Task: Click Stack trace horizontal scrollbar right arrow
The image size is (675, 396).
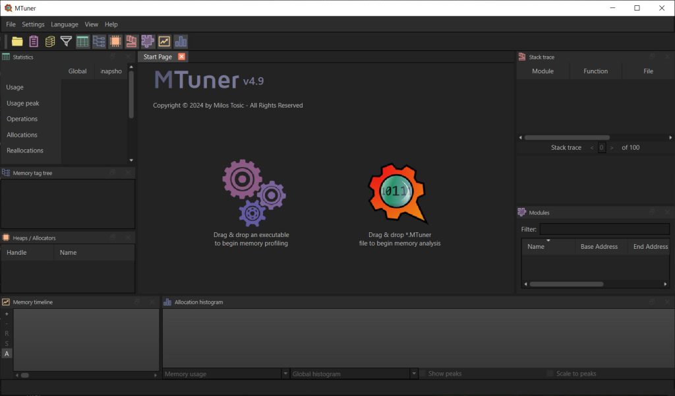Action: tap(670, 137)
